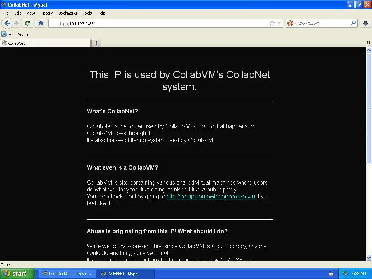Open a new tab with plus button
The image size is (372, 279).
[x=96, y=43]
